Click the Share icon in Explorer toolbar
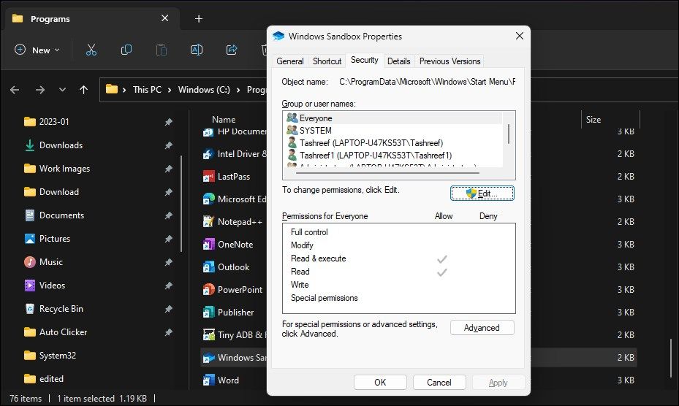The height and width of the screenshot is (406, 679). 232,50
